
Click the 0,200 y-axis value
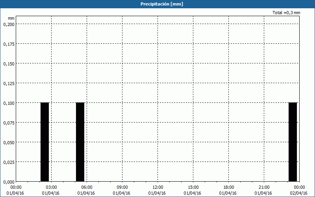pyautogui.click(x=9, y=24)
